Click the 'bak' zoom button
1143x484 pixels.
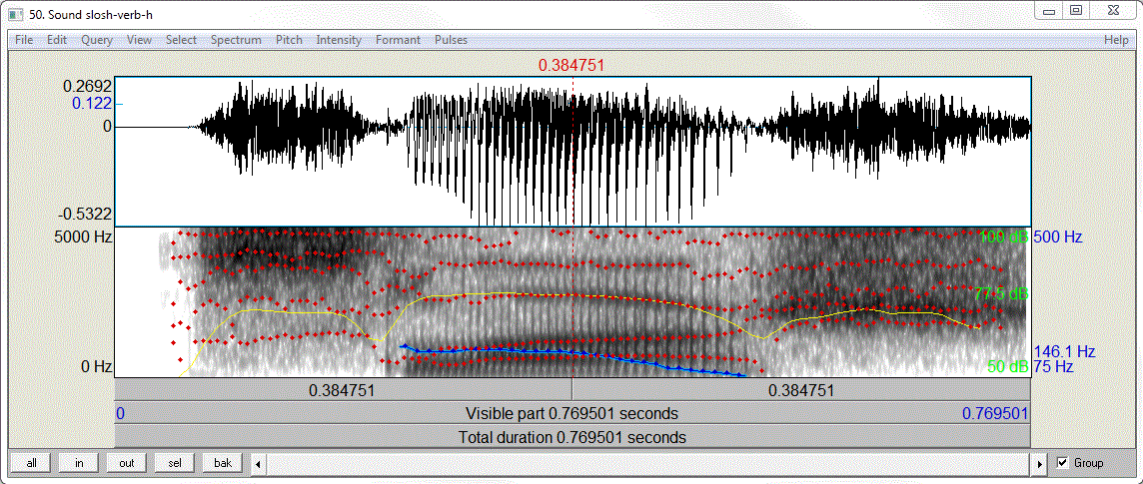tap(223, 463)
